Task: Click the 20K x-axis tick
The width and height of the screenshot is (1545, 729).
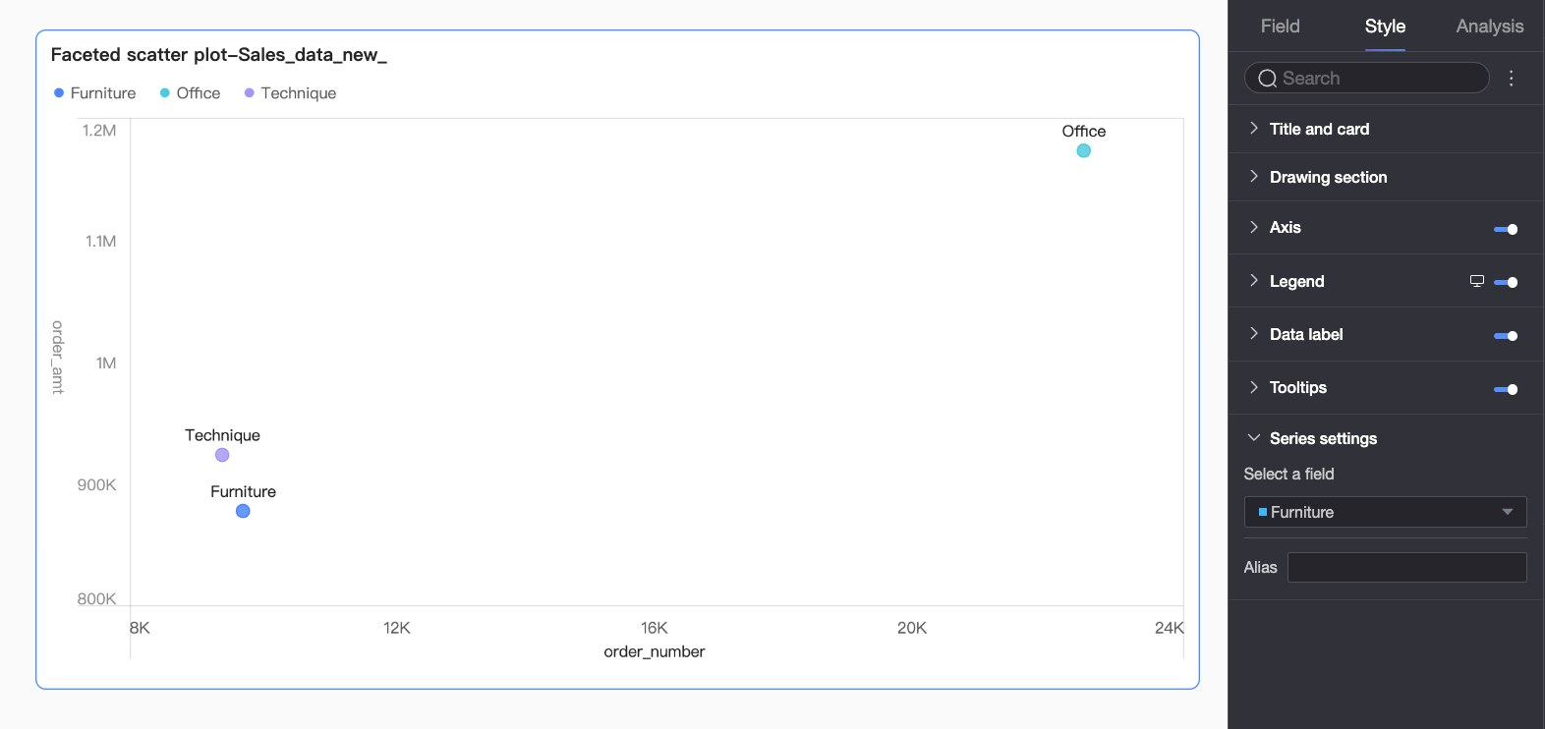Action: click(912, 628)
